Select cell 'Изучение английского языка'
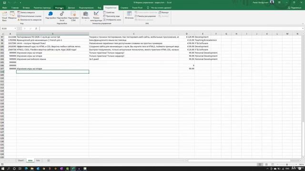This screenshot has height=171, width=305. pyautogui.click(x=52, y=59)
